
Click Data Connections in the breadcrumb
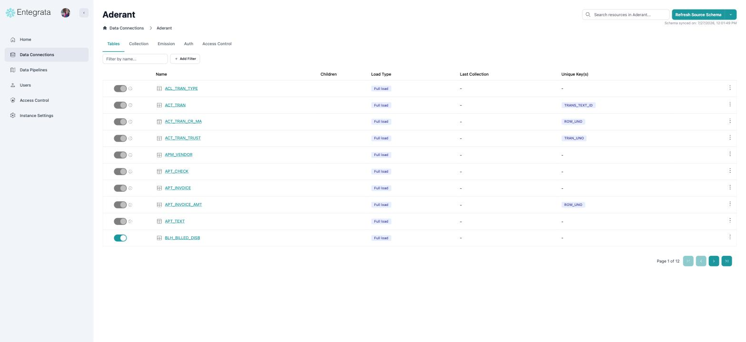(127, 28)
